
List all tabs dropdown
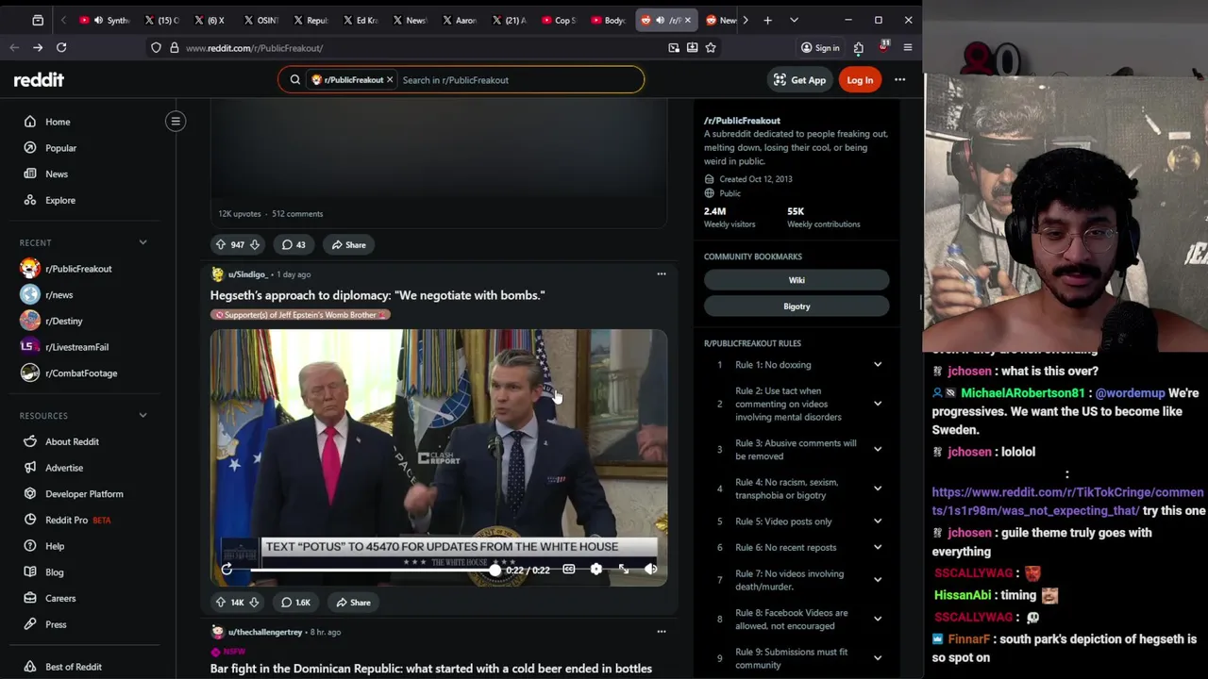pos(794,20)
